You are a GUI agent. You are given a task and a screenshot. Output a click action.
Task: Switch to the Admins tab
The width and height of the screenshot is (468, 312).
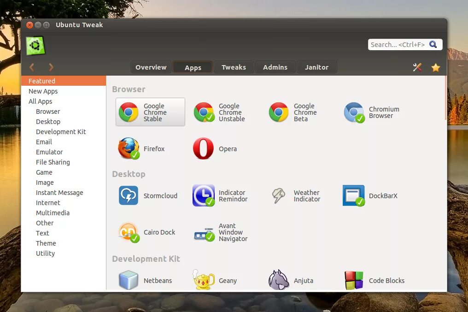click(275, 67)
